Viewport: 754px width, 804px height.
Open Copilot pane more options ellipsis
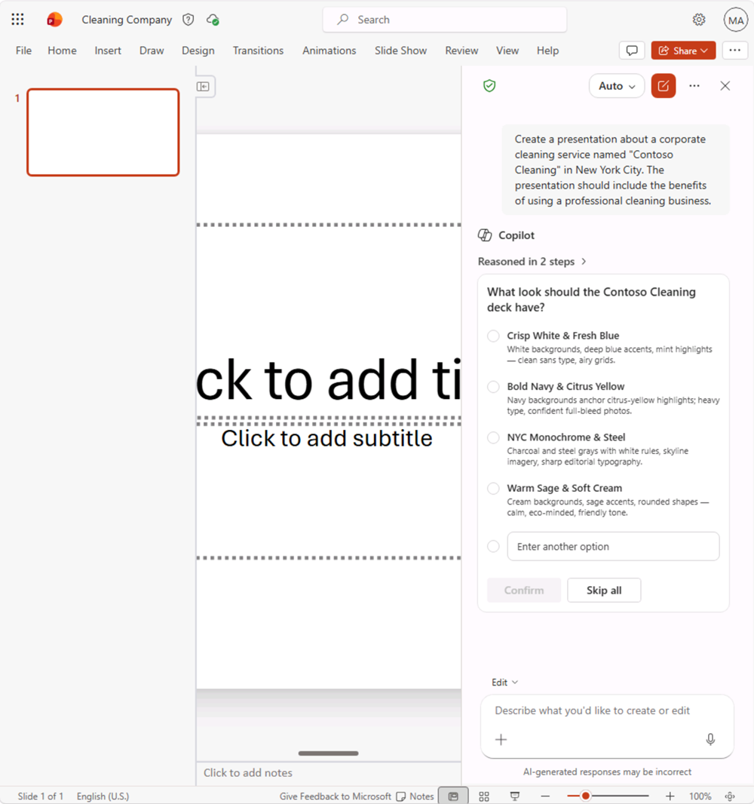coord(694,86)
